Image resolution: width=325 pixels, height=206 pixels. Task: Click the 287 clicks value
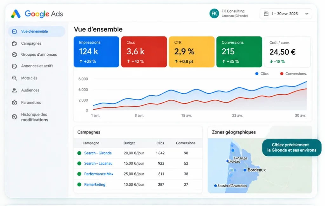[161, 184]
